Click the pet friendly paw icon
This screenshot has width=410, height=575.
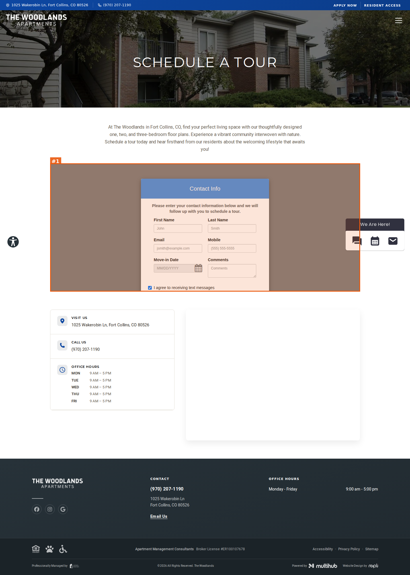point(50,549)
